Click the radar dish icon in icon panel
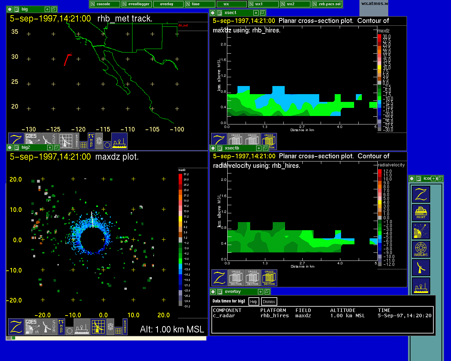 [421, 268]
